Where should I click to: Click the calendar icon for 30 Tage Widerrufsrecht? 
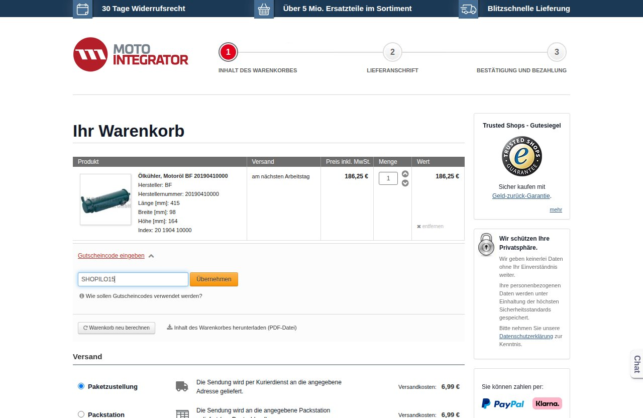(x=82, y=9)
